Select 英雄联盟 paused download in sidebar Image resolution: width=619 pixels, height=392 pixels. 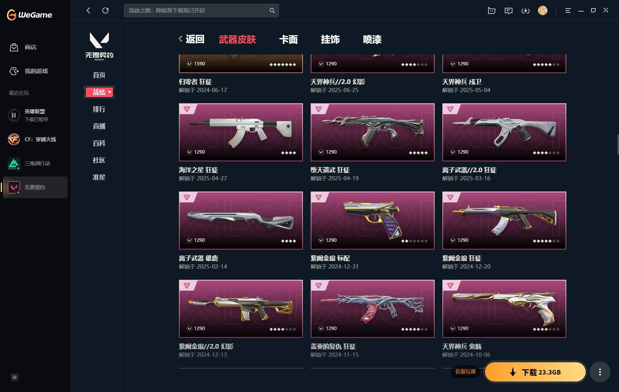coord(35,115)
